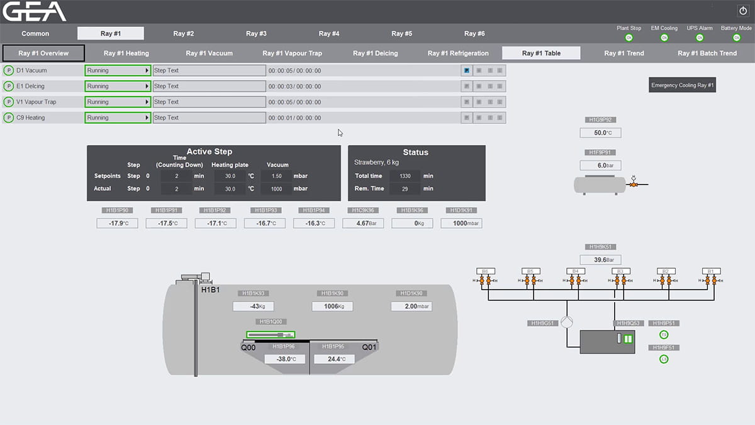Click the power button icon in the header

coord(742,11)
